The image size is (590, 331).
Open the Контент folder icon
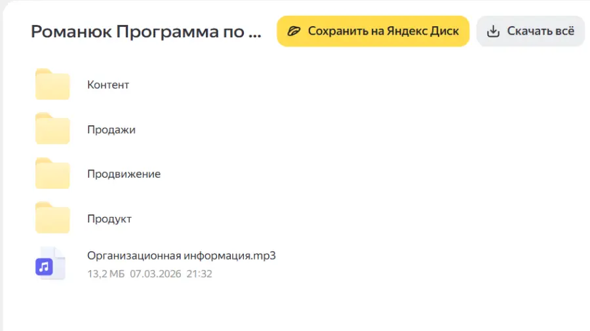pos(52,85)
